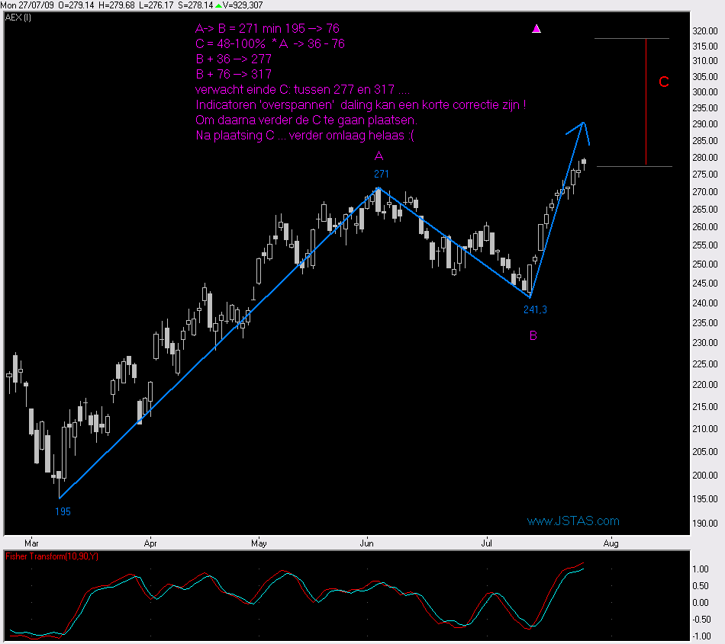Click the 271 peak price annotation
This screenshot has width=725, height=644.
[x=381, y=174]
